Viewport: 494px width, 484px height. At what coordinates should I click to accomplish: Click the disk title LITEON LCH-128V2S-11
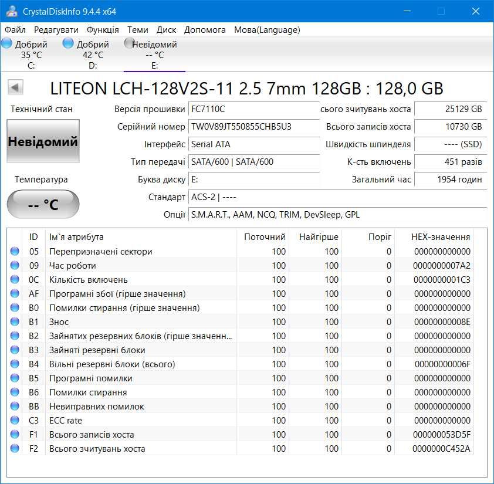point(246,88)
